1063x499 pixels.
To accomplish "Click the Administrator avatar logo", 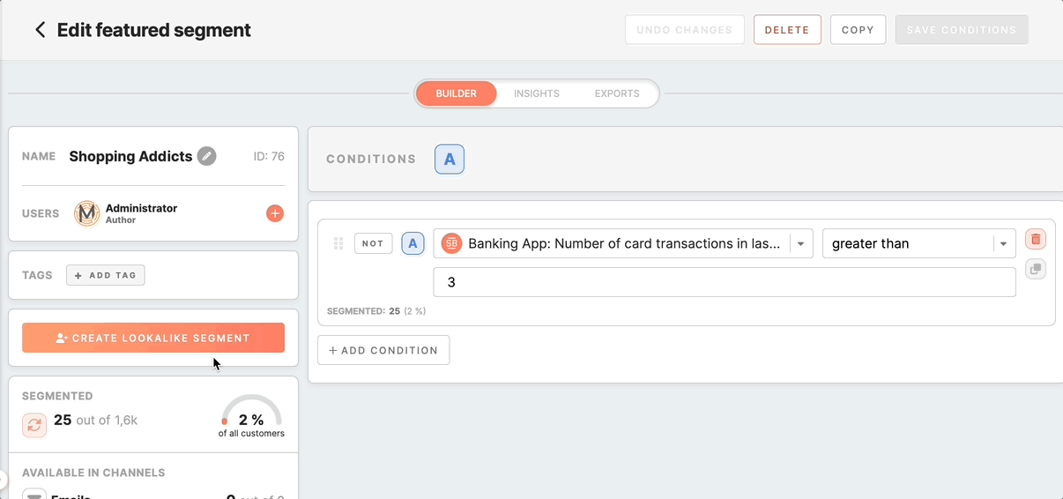I will click(x=87, y=213).
